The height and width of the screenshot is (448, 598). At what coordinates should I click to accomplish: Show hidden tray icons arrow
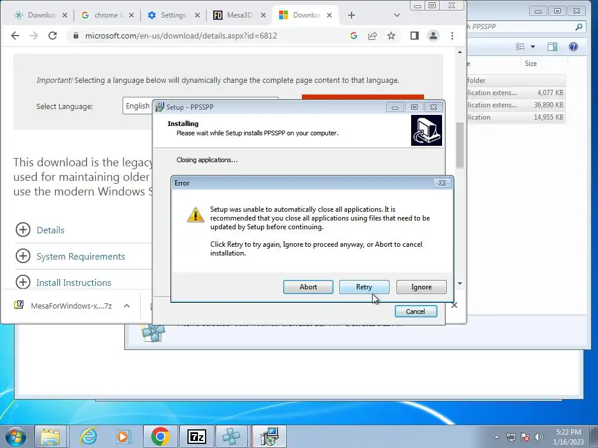tap(496, 437)
